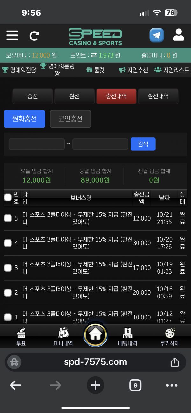Open 머니내역 money history icon
This screenshot has height=413, width=191.
(x=63, y=333)
